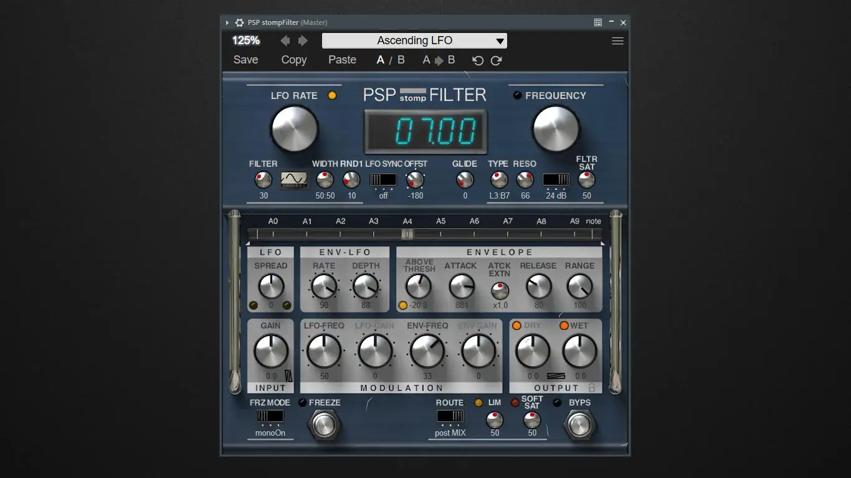Click the undo arrow icon

click(477, 60)
